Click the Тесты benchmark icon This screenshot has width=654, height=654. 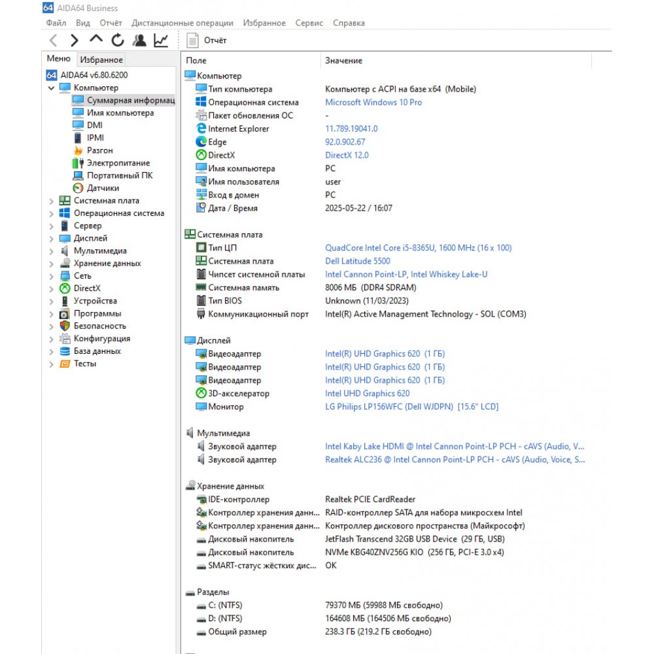tap(65, 364)
